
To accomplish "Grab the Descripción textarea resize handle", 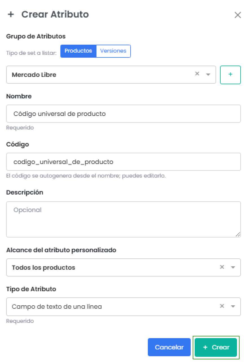I will coord(238,234).
